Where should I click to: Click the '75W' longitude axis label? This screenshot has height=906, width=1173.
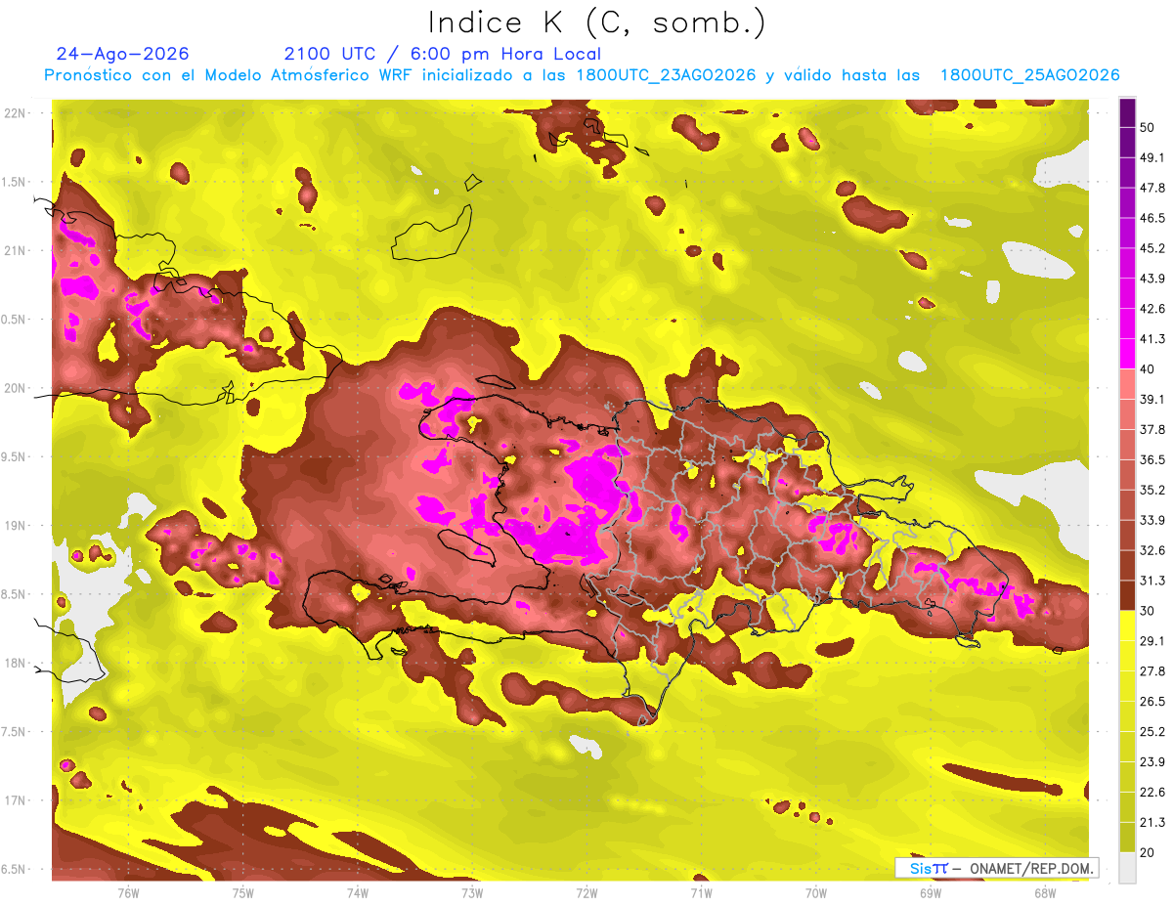(x=243, y=892)
